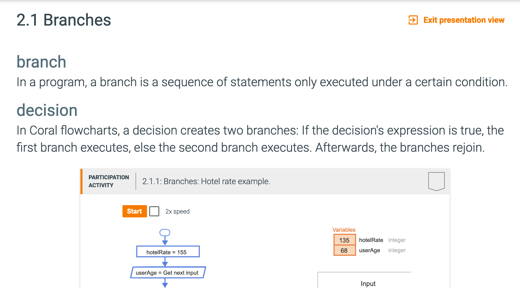Select the hotelRate = 155 flowchart box
520x288 pixels.
tap(168, 252)
